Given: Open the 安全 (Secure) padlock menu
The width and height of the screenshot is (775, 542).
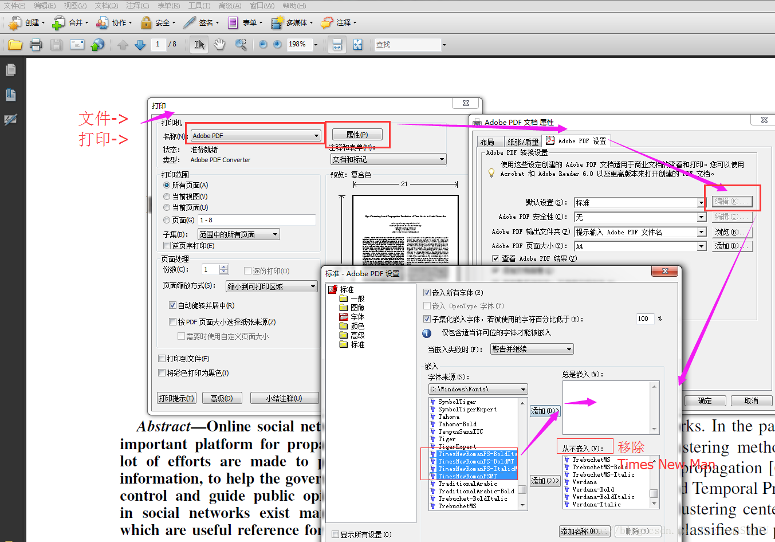Looking at the screenshot, I should [158, 23].
